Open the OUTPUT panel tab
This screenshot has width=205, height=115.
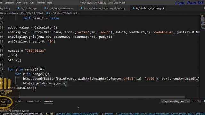click(x=19, y=101)
